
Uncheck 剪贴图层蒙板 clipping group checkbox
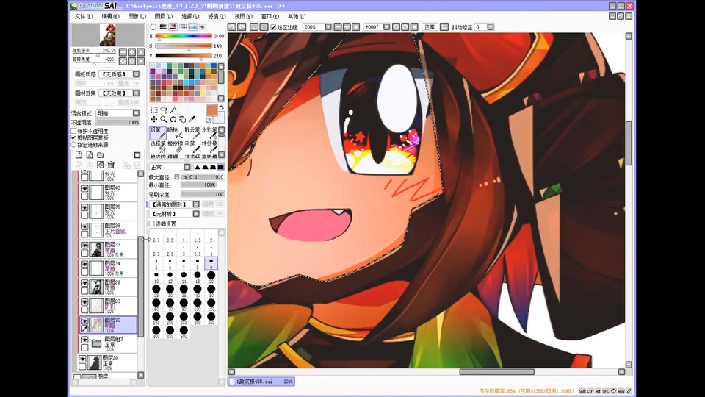[73, 137]
